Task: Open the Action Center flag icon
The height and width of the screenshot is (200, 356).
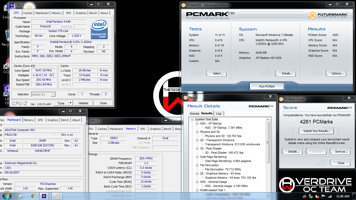Action: point(323,196)
